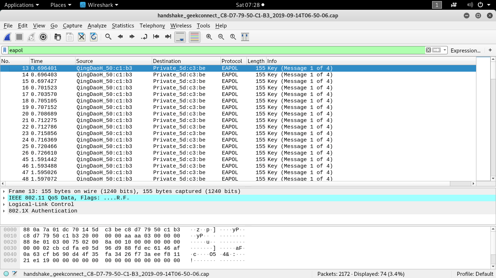Clear the eapol display filter
Image resolution: width=496 pixels, height=278 pixels.
click(428, 50)
